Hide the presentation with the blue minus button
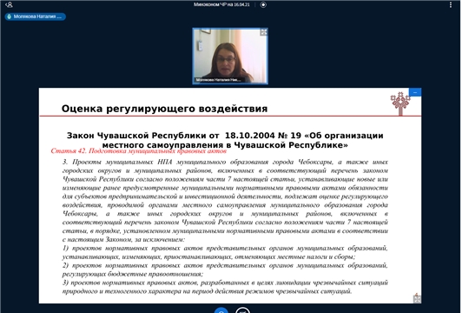This screenshot has height=313, width=469. click(415, 92)
